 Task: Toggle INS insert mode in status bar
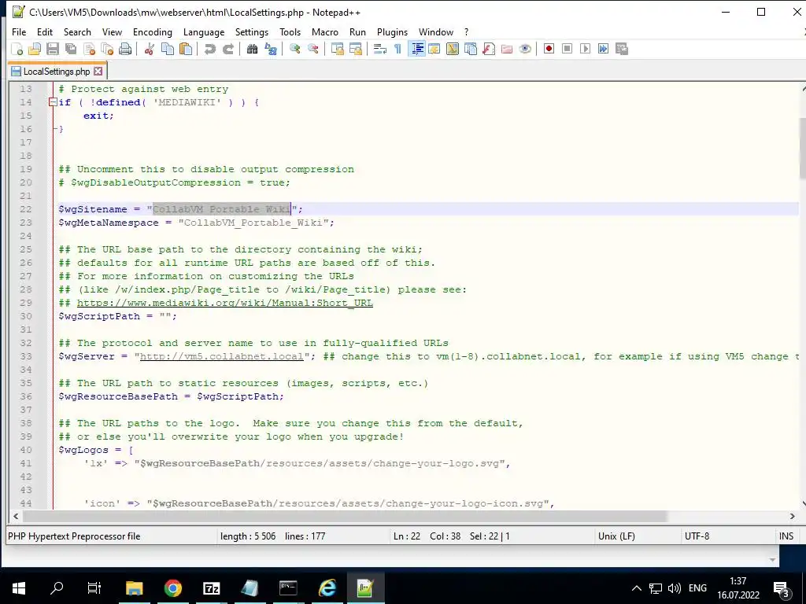point(786,536)
